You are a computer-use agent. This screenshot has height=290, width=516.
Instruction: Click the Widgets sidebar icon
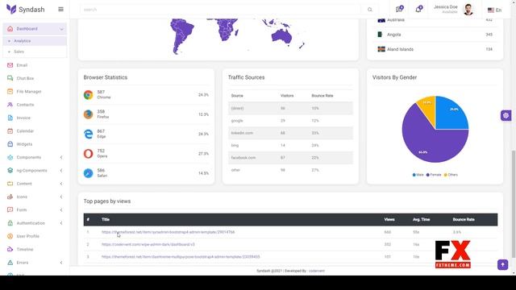10,144
